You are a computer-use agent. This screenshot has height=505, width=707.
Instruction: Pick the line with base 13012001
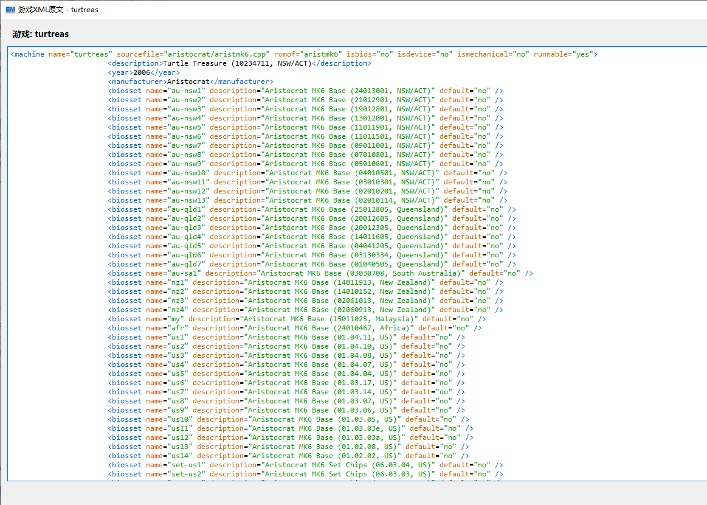click(306, 118)
